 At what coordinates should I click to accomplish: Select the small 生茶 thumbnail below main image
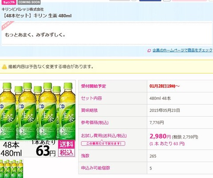[x=12, y=169]
